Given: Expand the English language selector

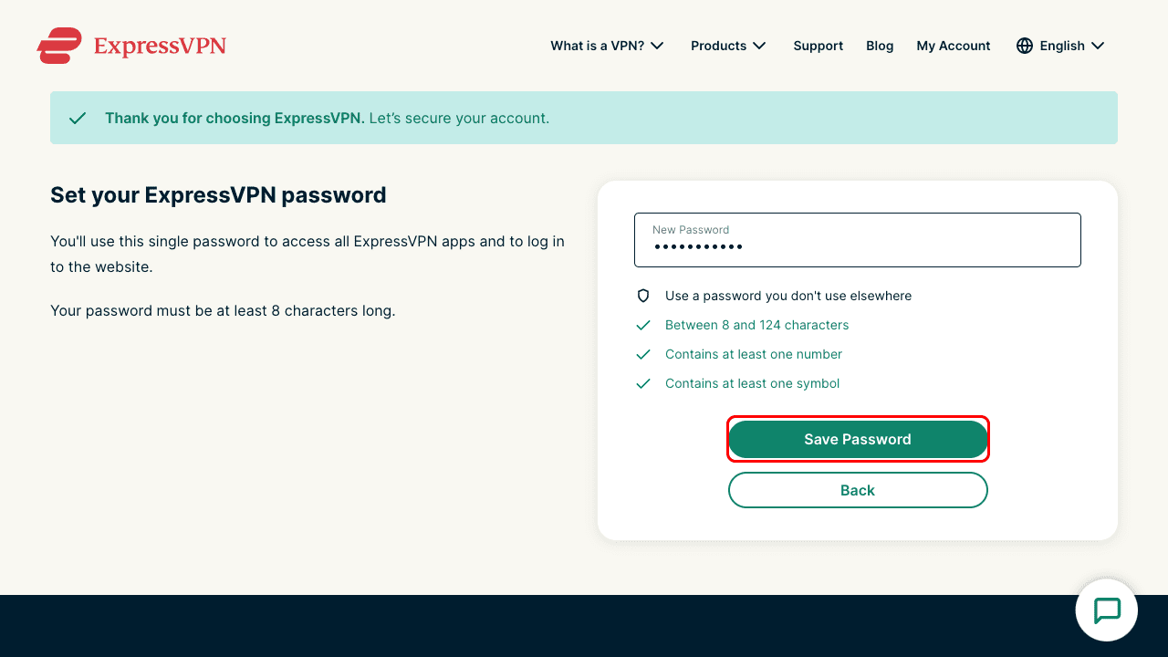Looking at the screenshot, I should 1061,46.
